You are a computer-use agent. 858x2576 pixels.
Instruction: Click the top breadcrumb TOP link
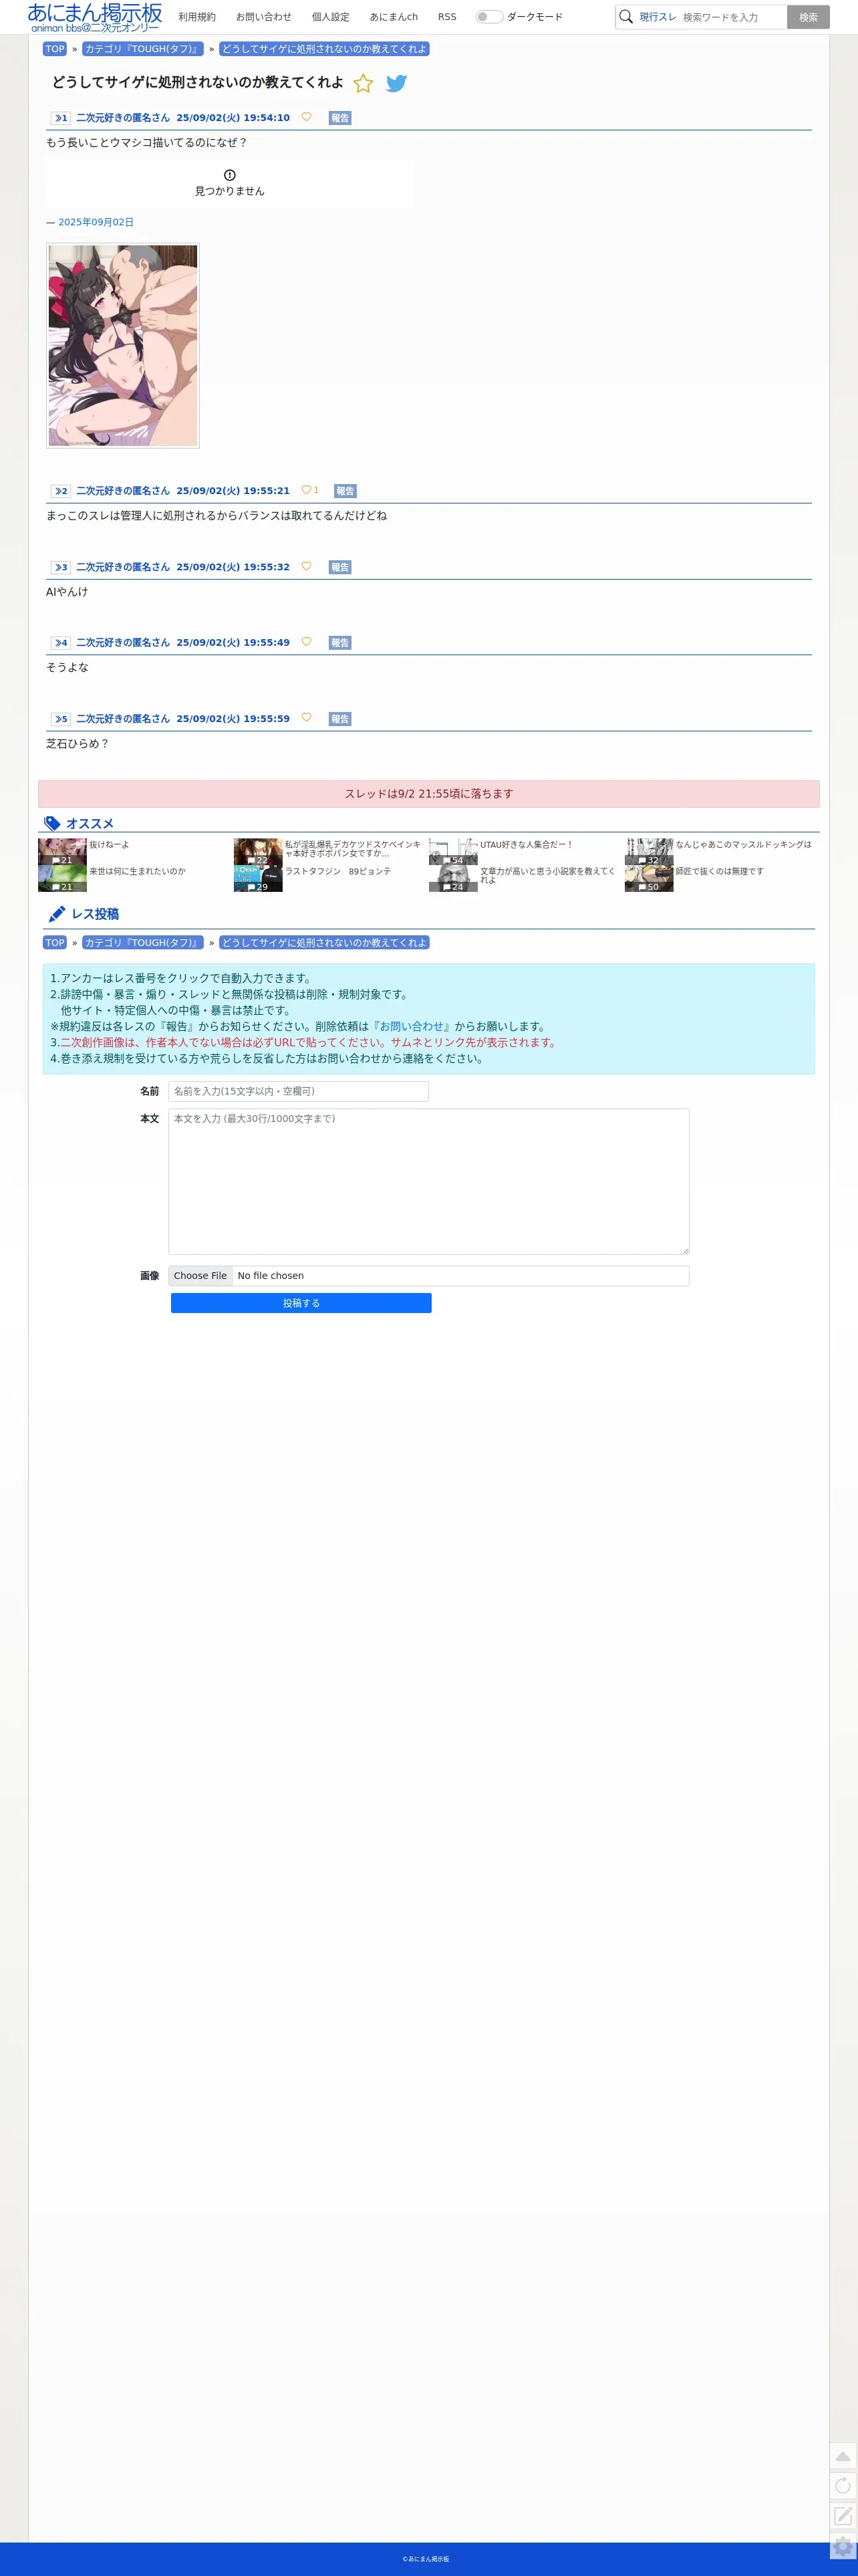coord(55,49)
